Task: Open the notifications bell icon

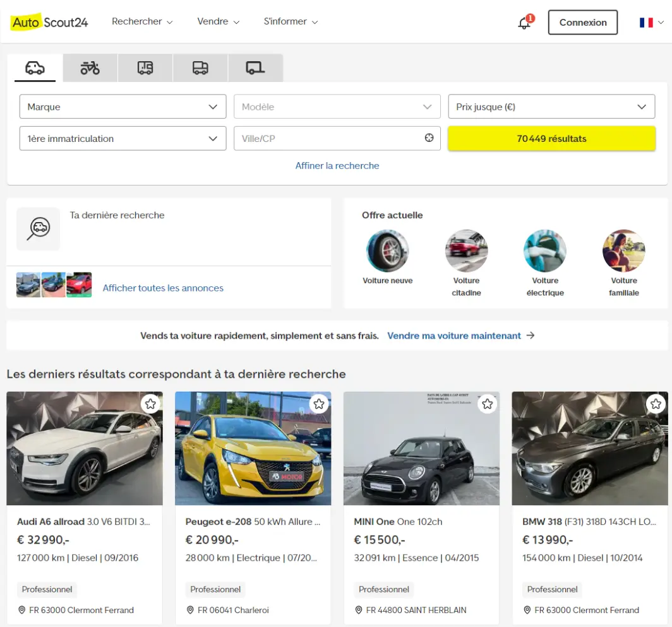Action: (x=525, y=22)
